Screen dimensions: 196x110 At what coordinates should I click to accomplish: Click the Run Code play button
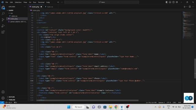185,7
